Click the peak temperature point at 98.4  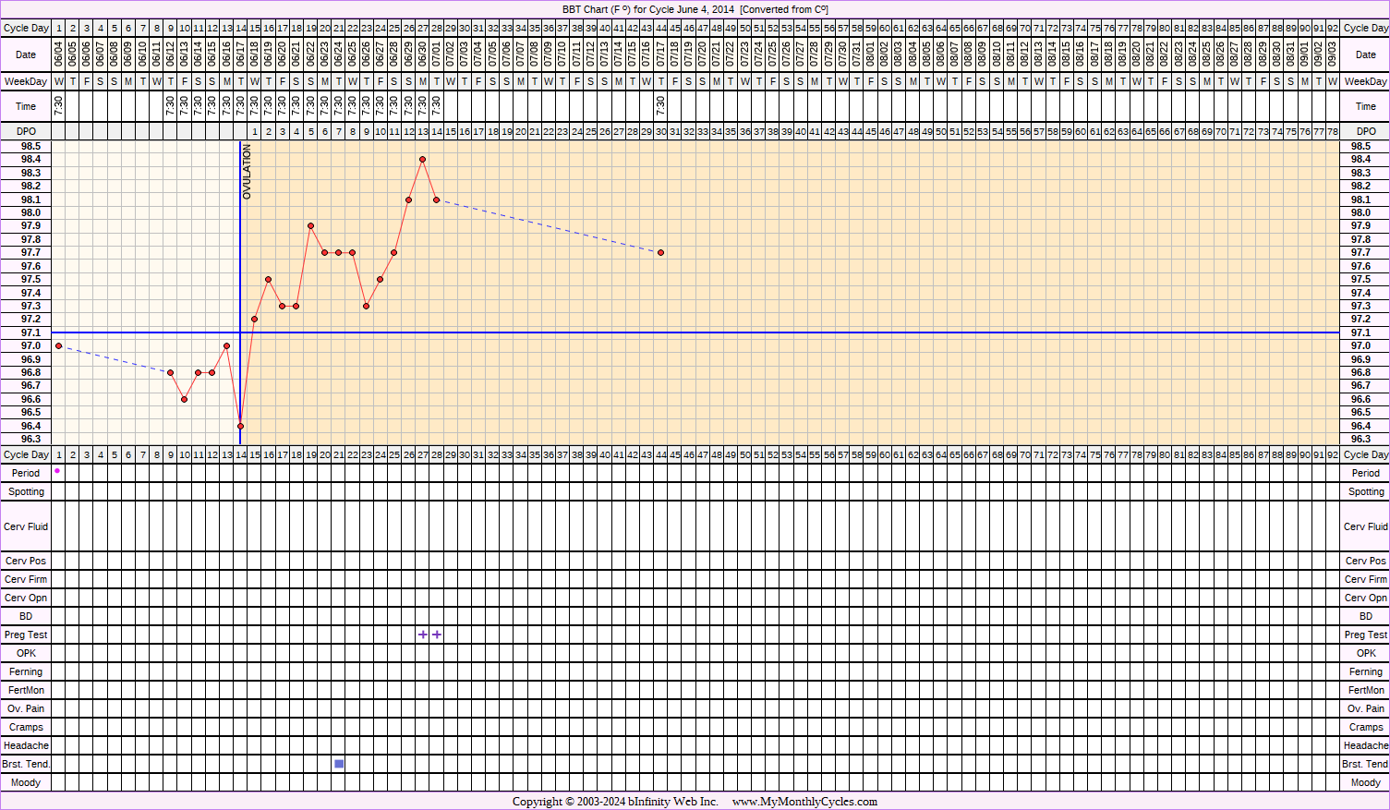pyautogui.click(x=422, y=160)
